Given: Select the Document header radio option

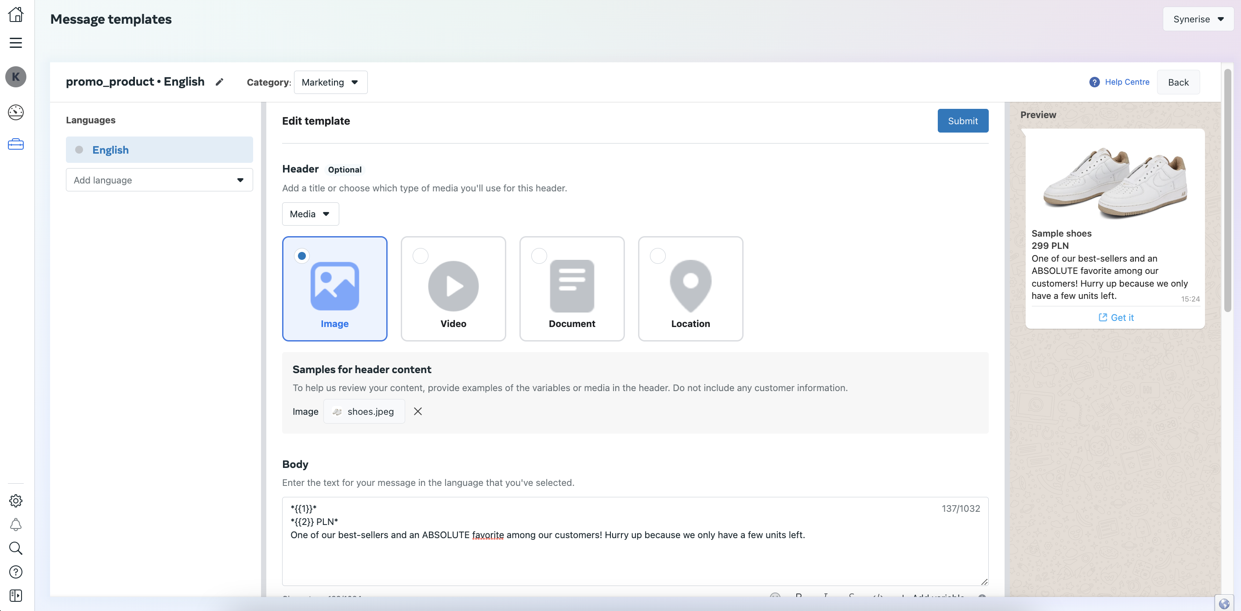Looking at the screenshot, I should click(539, 256).
